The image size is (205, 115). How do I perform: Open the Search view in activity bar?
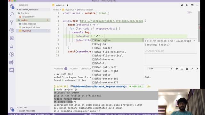tap(12, 14)
